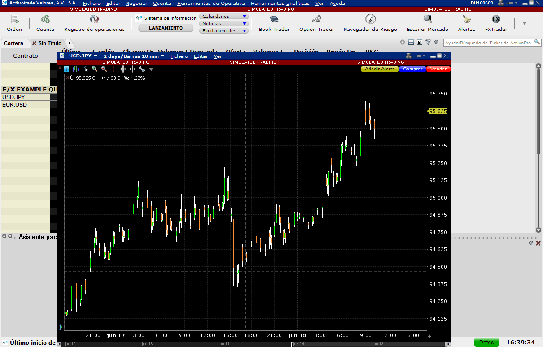The image size is (543, 347).
Task: Select the trendline drawing tool in chart
Action: click(85, 69)
